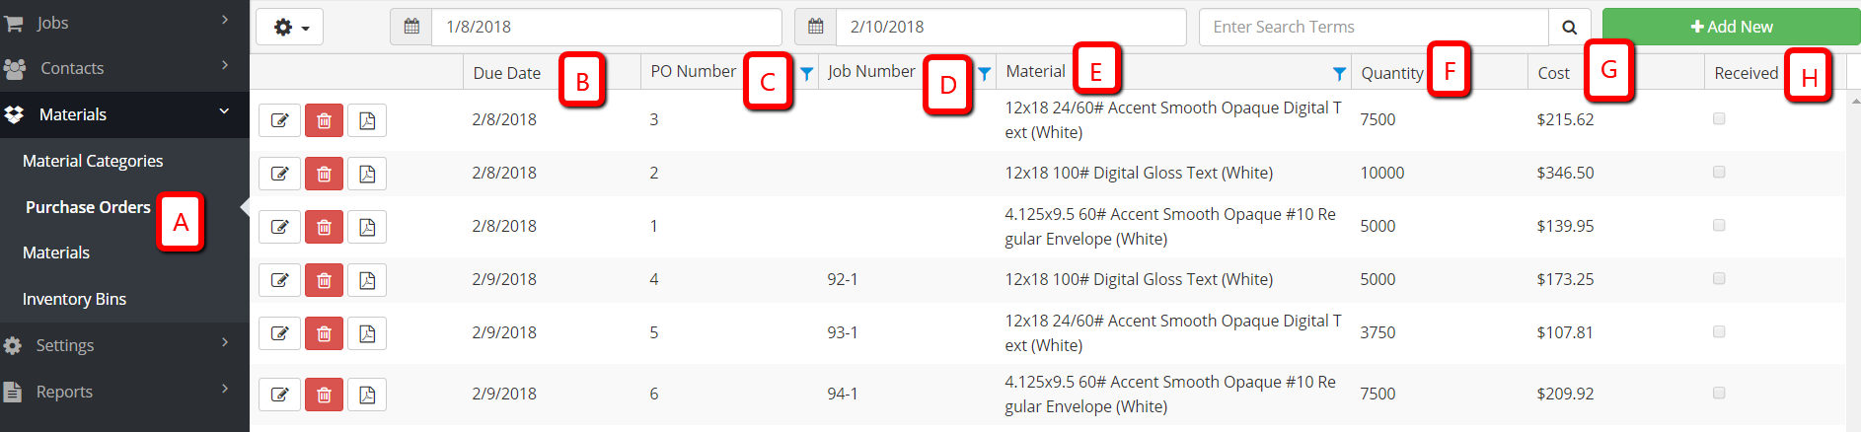
Task: Open the gear settings dropdown
Action: pos(289,28)
